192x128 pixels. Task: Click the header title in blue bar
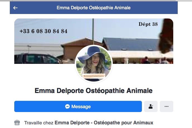click(x=93, y=8)
